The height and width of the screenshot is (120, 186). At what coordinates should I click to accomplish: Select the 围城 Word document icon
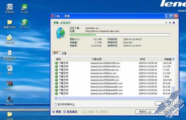coord(10,70)
